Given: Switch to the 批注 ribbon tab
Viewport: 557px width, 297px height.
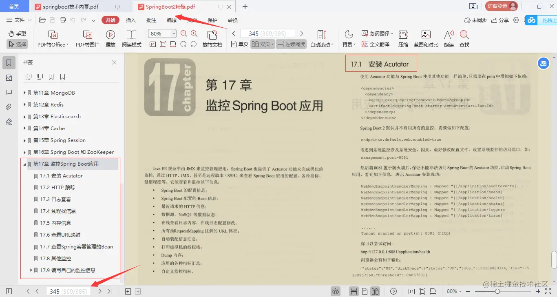Looking at the screenshot, I should [151, 20].
